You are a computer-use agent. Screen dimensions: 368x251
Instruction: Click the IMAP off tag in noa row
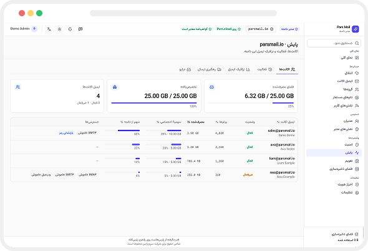(87, 175)
